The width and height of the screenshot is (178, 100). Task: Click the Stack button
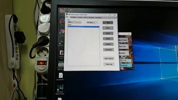coord(108,33)
